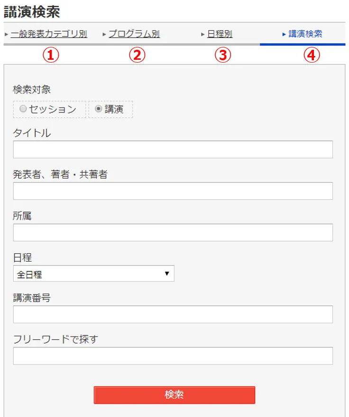The image size is (349, 417).
Task: Click arrow bullet before プログラム別
Action: click(104, 35)
